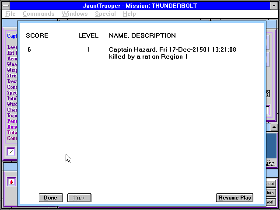Click the NAME, DESCRIPTION column header

coord(142,35)
